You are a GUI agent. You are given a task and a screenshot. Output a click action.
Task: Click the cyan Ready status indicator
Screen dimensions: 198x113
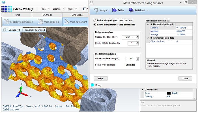pos(92,85)
